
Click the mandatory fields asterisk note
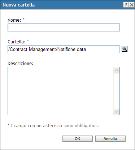[53, 125]
